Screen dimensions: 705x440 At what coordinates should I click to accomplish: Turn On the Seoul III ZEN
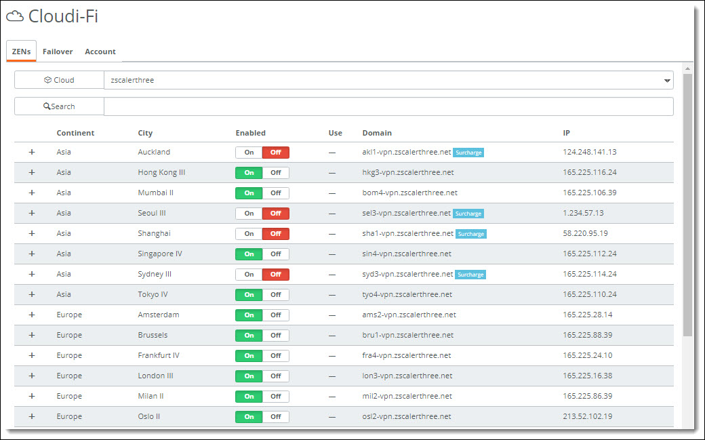pos(249,214)
